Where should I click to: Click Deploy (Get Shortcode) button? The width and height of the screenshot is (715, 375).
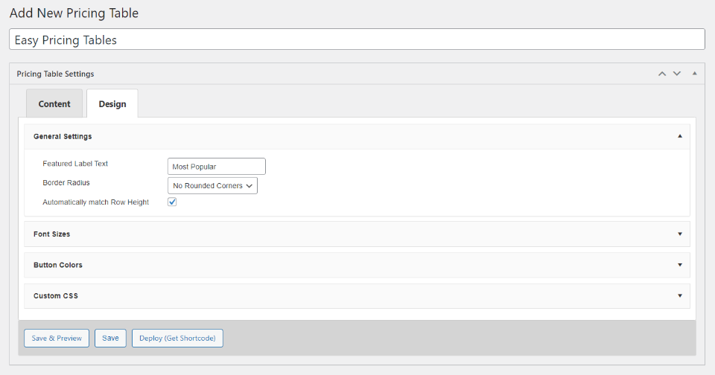click(177, 338)
